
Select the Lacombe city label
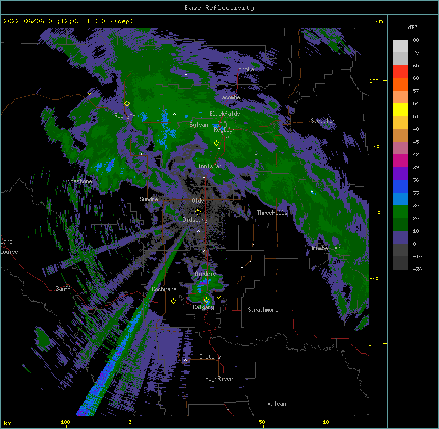pyautogui.click(x=229, y=97)
